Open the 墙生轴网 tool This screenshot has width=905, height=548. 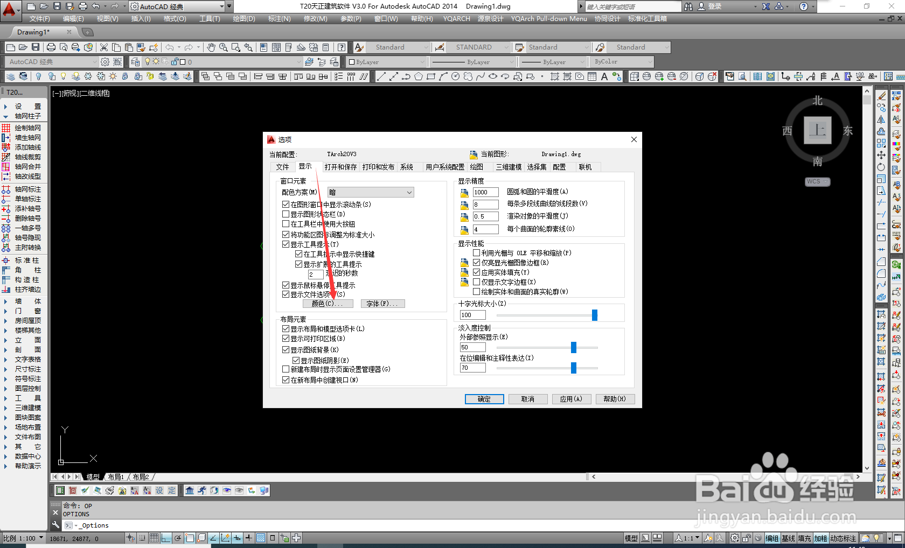point(22,138)
